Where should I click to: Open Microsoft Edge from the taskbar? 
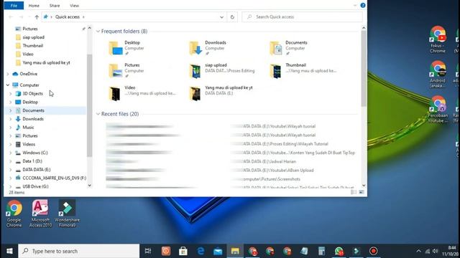coord(201,251)
